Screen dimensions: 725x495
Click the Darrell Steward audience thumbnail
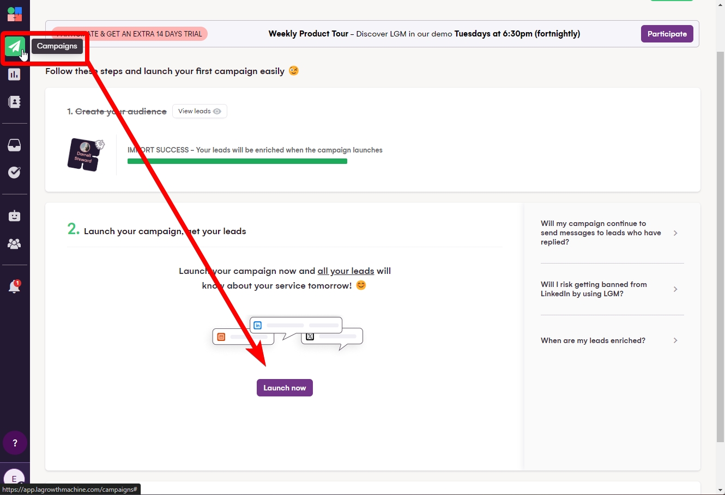tap(84, 155)
